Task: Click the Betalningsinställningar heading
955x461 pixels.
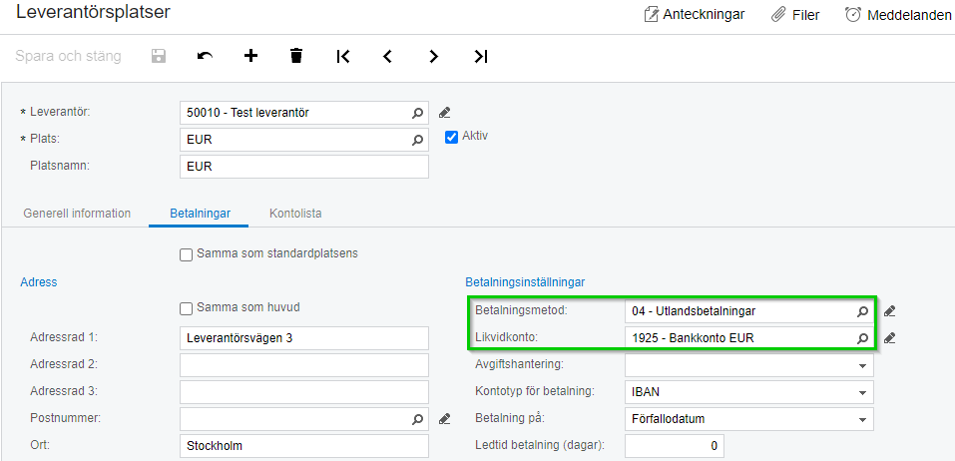Action: (x=526, y=282)
